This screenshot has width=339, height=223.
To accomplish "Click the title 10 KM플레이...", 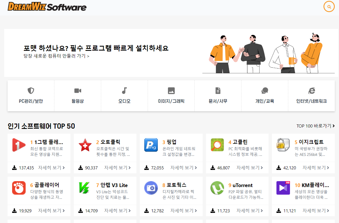I will 312,185.
